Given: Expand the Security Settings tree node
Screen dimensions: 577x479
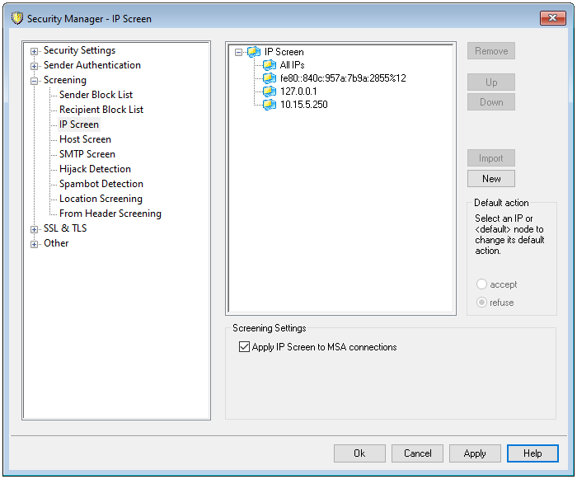Looking at the screenshot, I should pyautogui.click(x=35, y=51).
